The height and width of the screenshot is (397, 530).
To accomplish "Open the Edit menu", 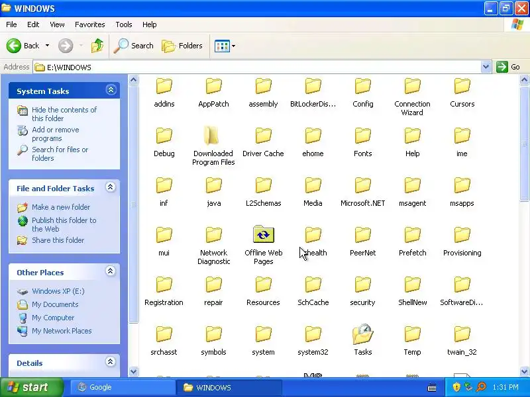I will [x=33, y=24].
